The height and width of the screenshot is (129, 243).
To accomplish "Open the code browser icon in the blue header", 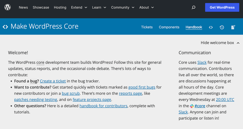I will pyautogui.click(x=211, y=27).
